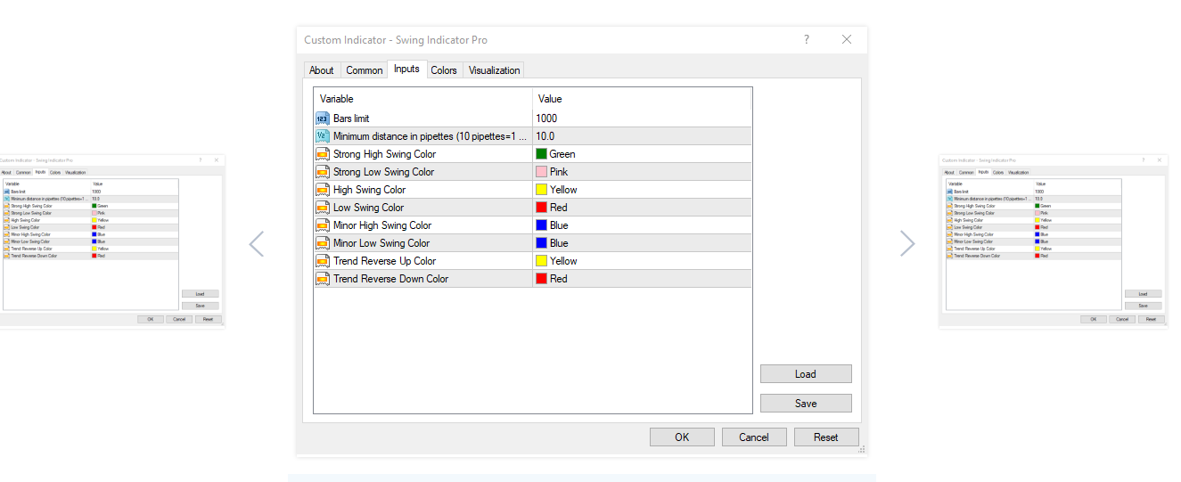Click the Trend Reverse Down Color row icon

point(323,279)
